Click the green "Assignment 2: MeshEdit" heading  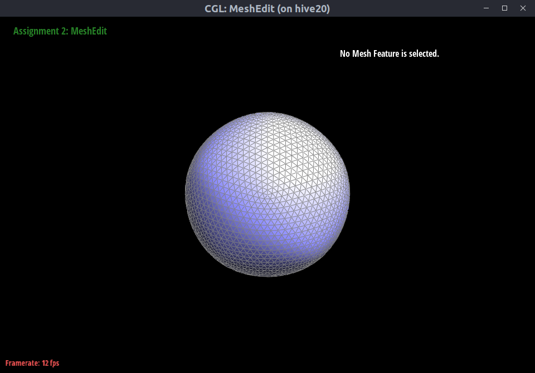pyautogui.click(x=60, y=31)
